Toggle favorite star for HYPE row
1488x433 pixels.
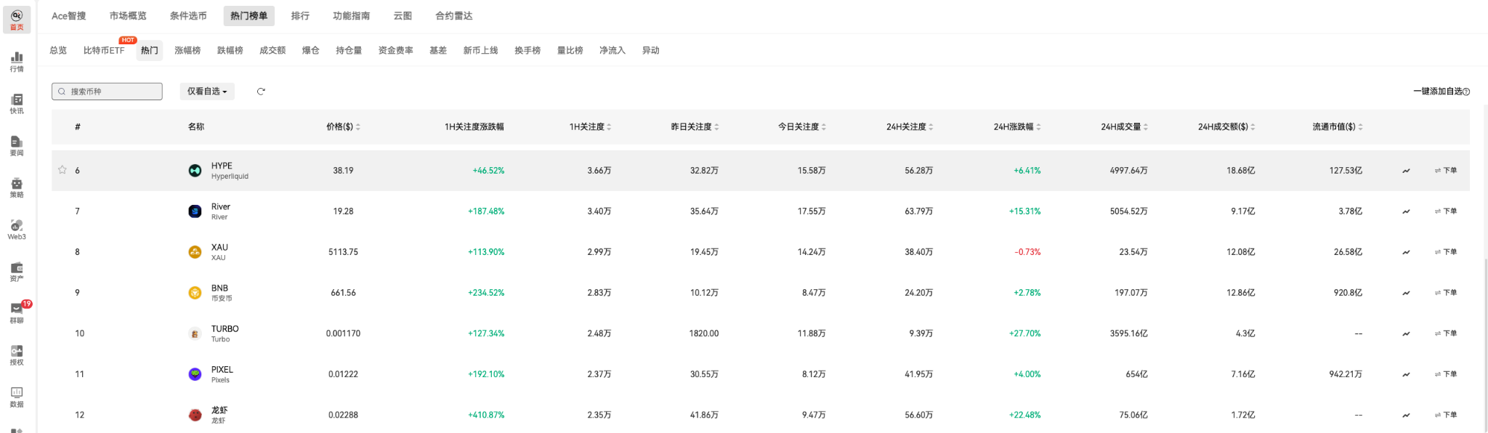pyautogui.click(x=62, y=170)
